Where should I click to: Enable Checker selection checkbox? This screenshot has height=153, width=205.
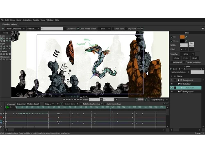(x=184, y=62)
